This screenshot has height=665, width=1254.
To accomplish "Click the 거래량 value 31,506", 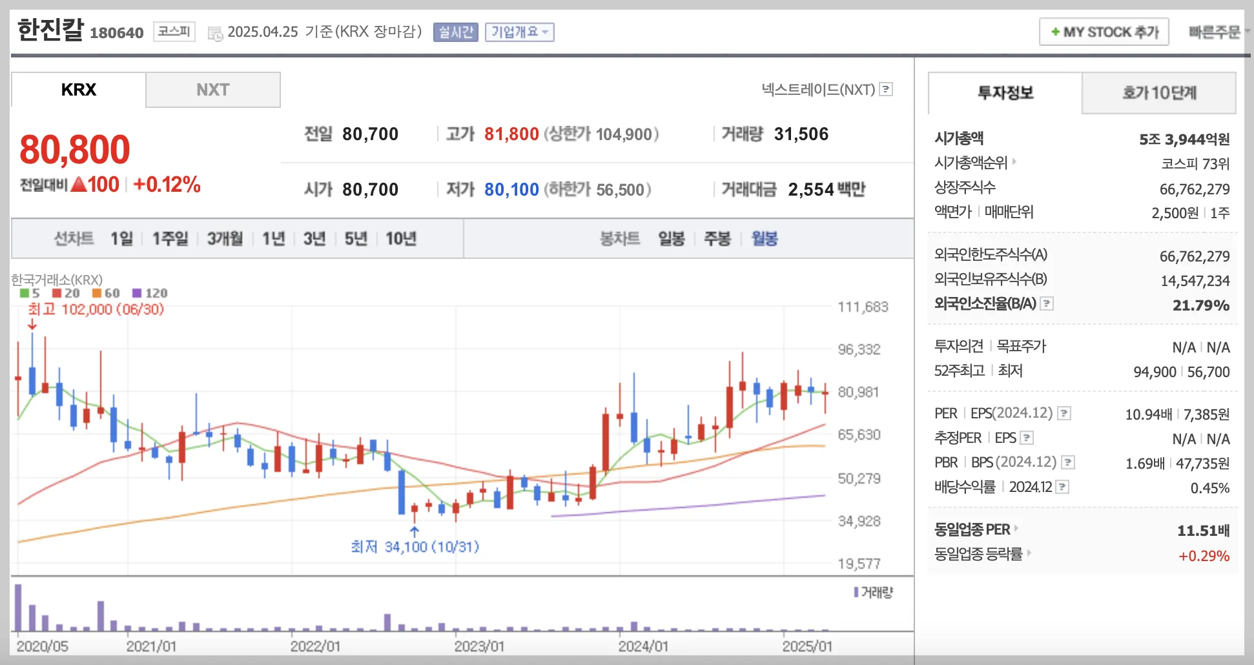I will point(801,134).
